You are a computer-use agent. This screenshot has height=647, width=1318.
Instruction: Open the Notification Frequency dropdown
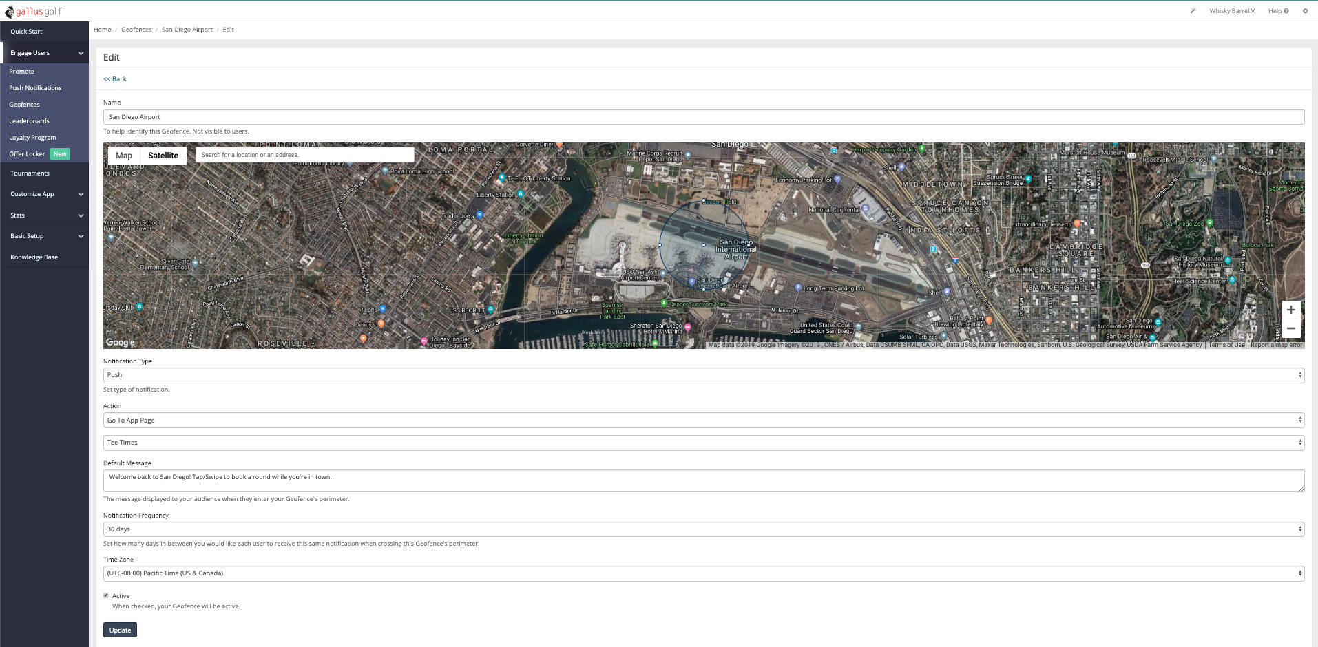(x=704, y=529)
